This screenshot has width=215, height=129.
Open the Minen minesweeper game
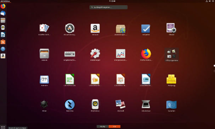tap(44, 106)
